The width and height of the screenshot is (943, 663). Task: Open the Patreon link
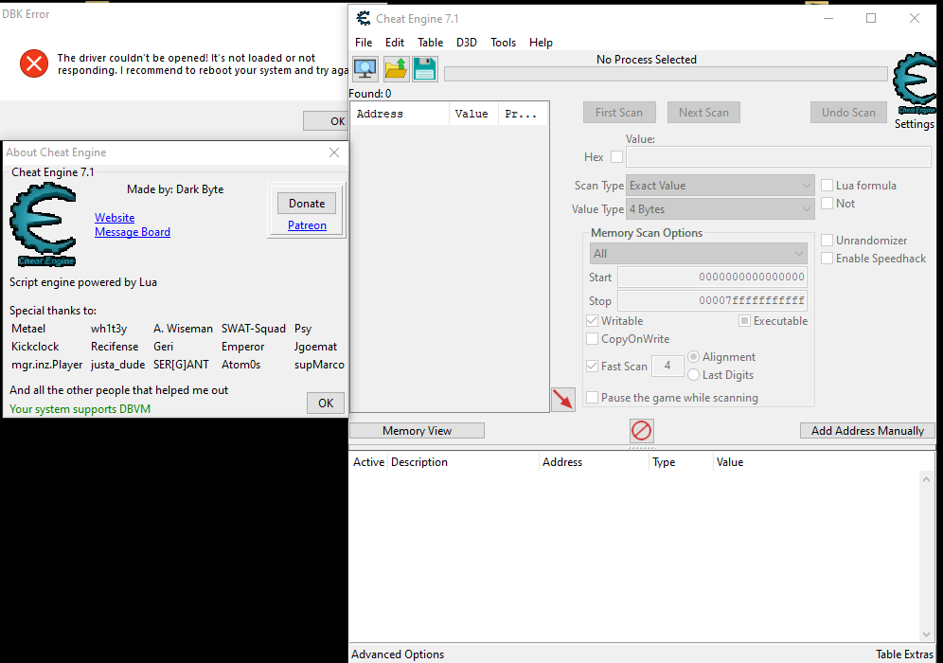(307, 225)
